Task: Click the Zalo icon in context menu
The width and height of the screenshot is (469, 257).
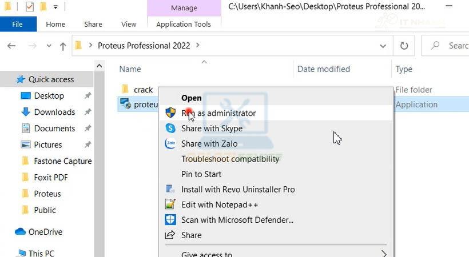Action: point(170,144)
